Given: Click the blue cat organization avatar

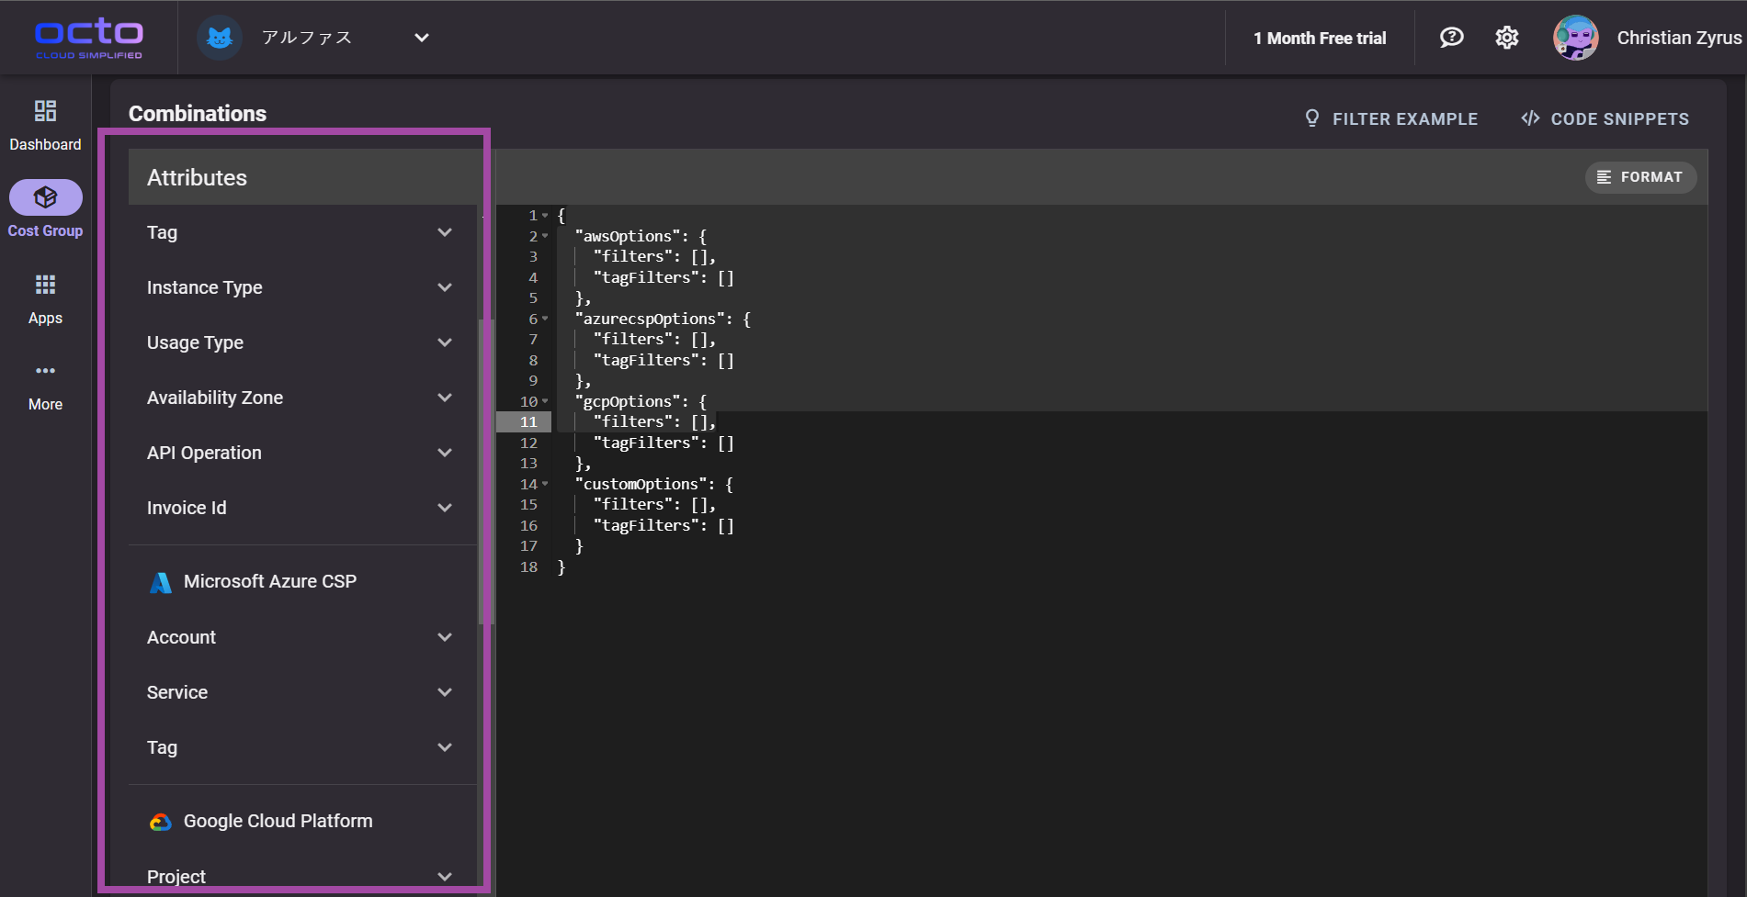Looking at the screenshot, I should click(219, 38).
